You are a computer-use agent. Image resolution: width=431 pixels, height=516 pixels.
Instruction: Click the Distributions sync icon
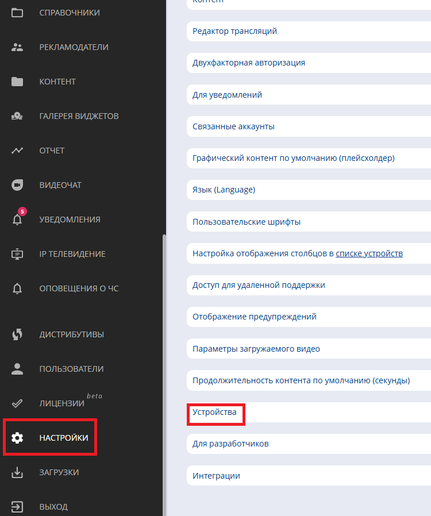tap(17, 334)
